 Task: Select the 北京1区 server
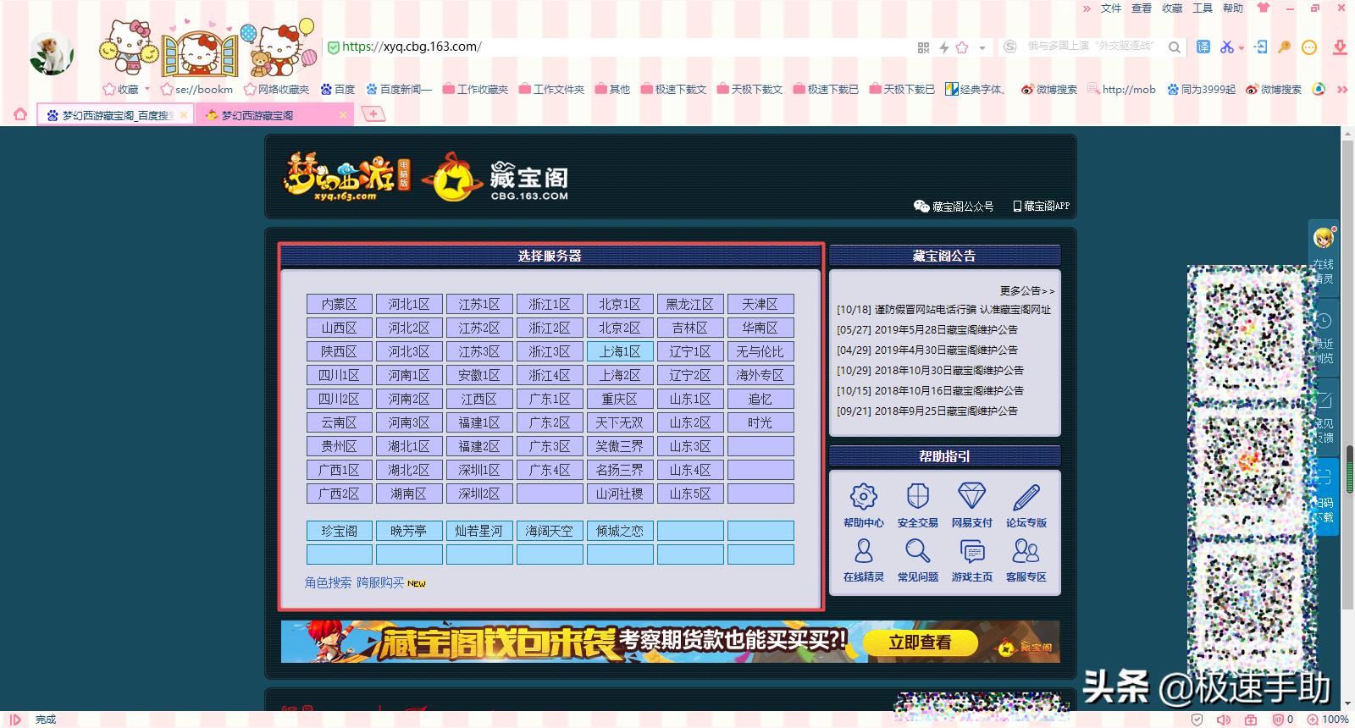[x=620, y=304]
